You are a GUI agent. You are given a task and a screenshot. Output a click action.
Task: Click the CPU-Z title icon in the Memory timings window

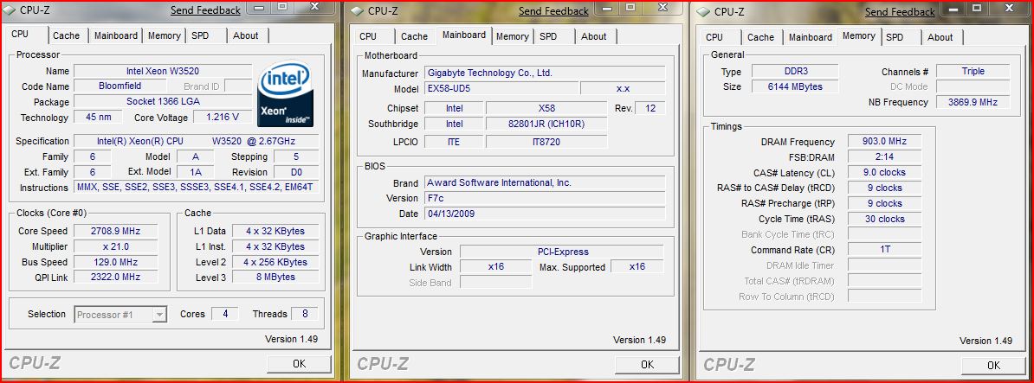(x=703, y=12)
